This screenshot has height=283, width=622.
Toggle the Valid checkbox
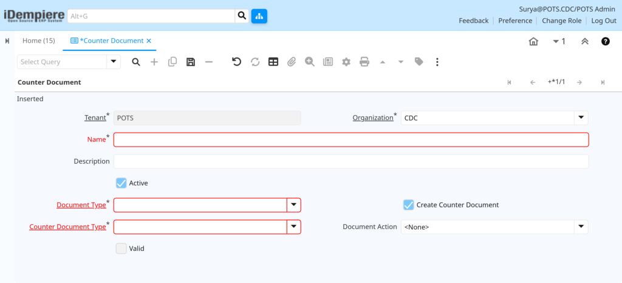pos(121,248)
